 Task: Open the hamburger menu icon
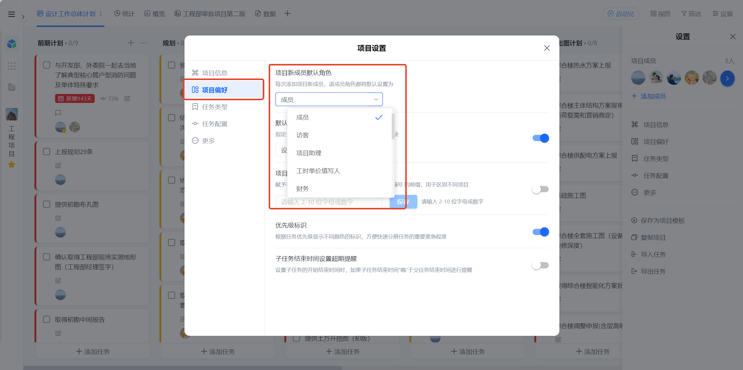[11, 14]
